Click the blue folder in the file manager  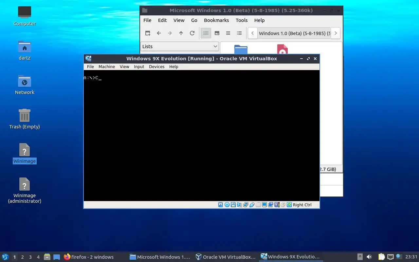point(241,49)
